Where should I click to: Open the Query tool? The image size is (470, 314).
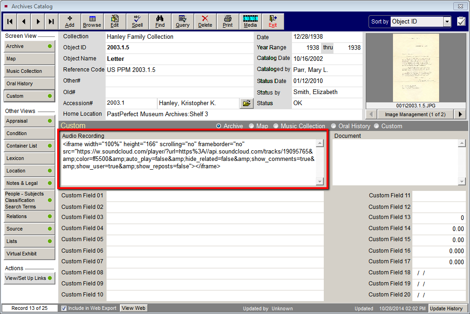[182, 21]
